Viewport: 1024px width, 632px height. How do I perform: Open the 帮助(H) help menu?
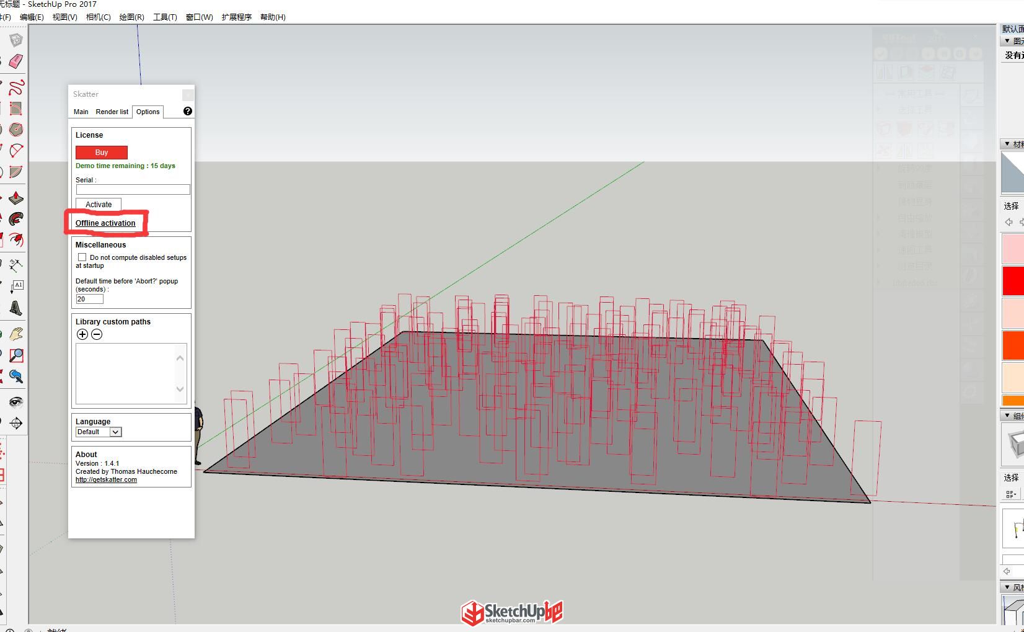pyautogui.click(x=273, y=17)
